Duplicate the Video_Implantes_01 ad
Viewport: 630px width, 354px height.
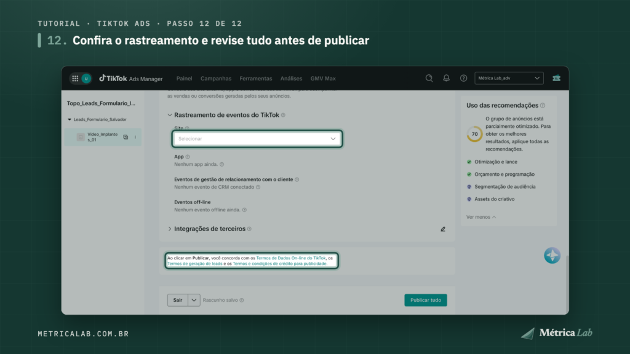coord(126,137)
